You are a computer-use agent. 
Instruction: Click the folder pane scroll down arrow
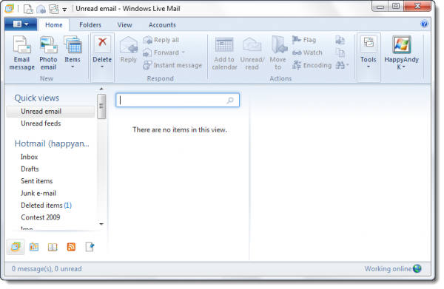point(101,224)
